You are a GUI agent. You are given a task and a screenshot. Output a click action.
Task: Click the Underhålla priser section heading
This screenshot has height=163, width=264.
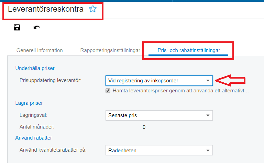[35, 68]
